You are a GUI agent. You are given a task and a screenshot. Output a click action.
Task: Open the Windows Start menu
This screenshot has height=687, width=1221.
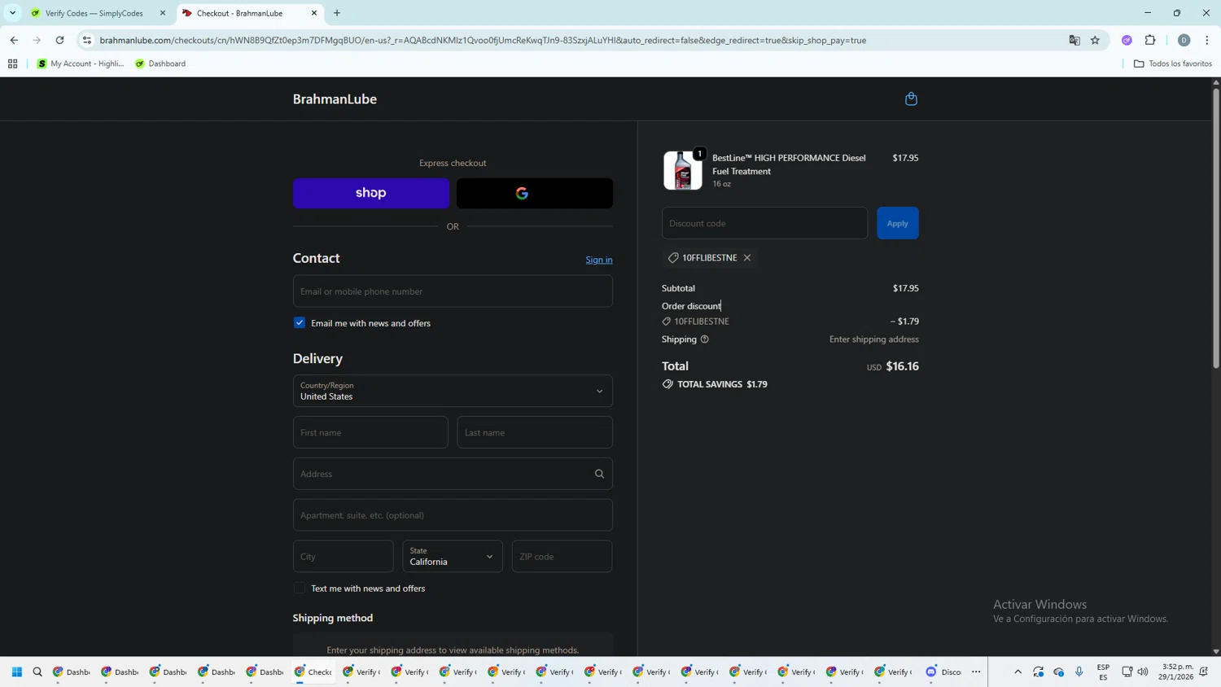16,672
